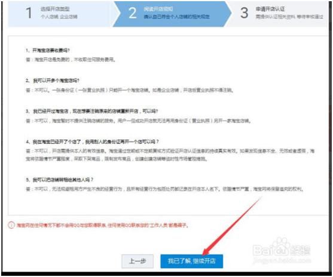333x277 pixels.
Task: Click answer about 转租 店铺 under question 5
Action: (x=164, y=189)
